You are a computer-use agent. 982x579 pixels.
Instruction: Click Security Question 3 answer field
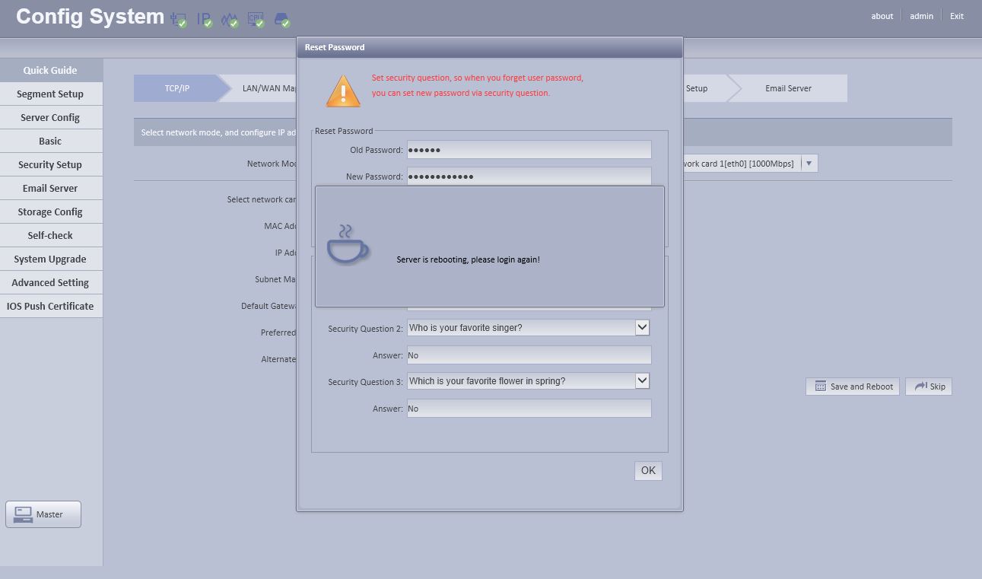click(529, 409)
